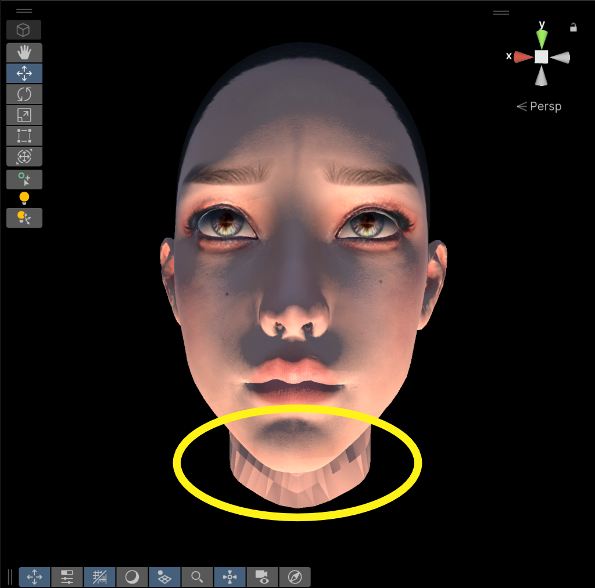
Task: Toggle the draw mode shading circle button
Action: [x=132, y=577]
